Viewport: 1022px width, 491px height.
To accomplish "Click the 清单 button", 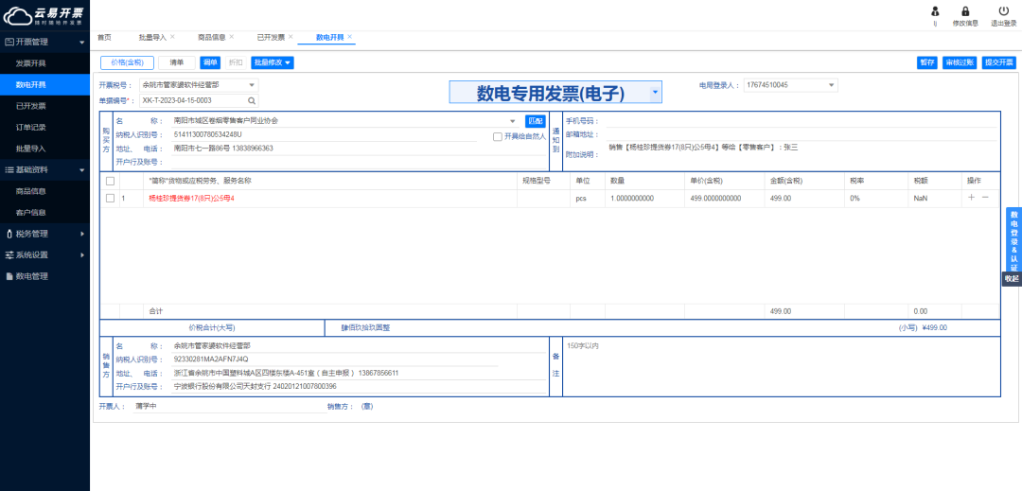I will tap(177, 62).
